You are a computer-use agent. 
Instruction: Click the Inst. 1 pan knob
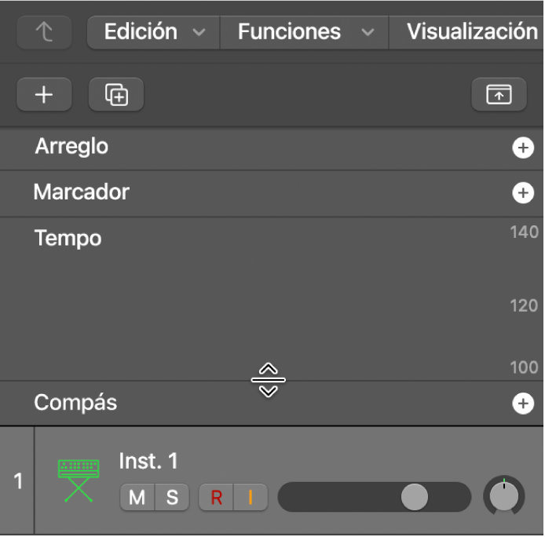coord(504,496)
